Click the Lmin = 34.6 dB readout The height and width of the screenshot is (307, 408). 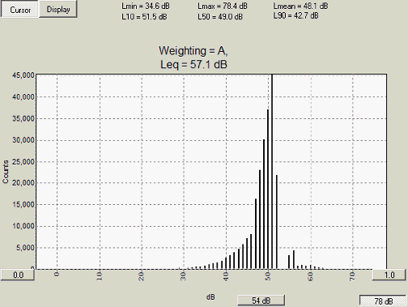146,6
